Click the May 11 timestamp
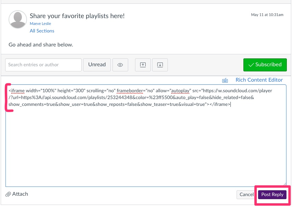 (x=267, y=15)
